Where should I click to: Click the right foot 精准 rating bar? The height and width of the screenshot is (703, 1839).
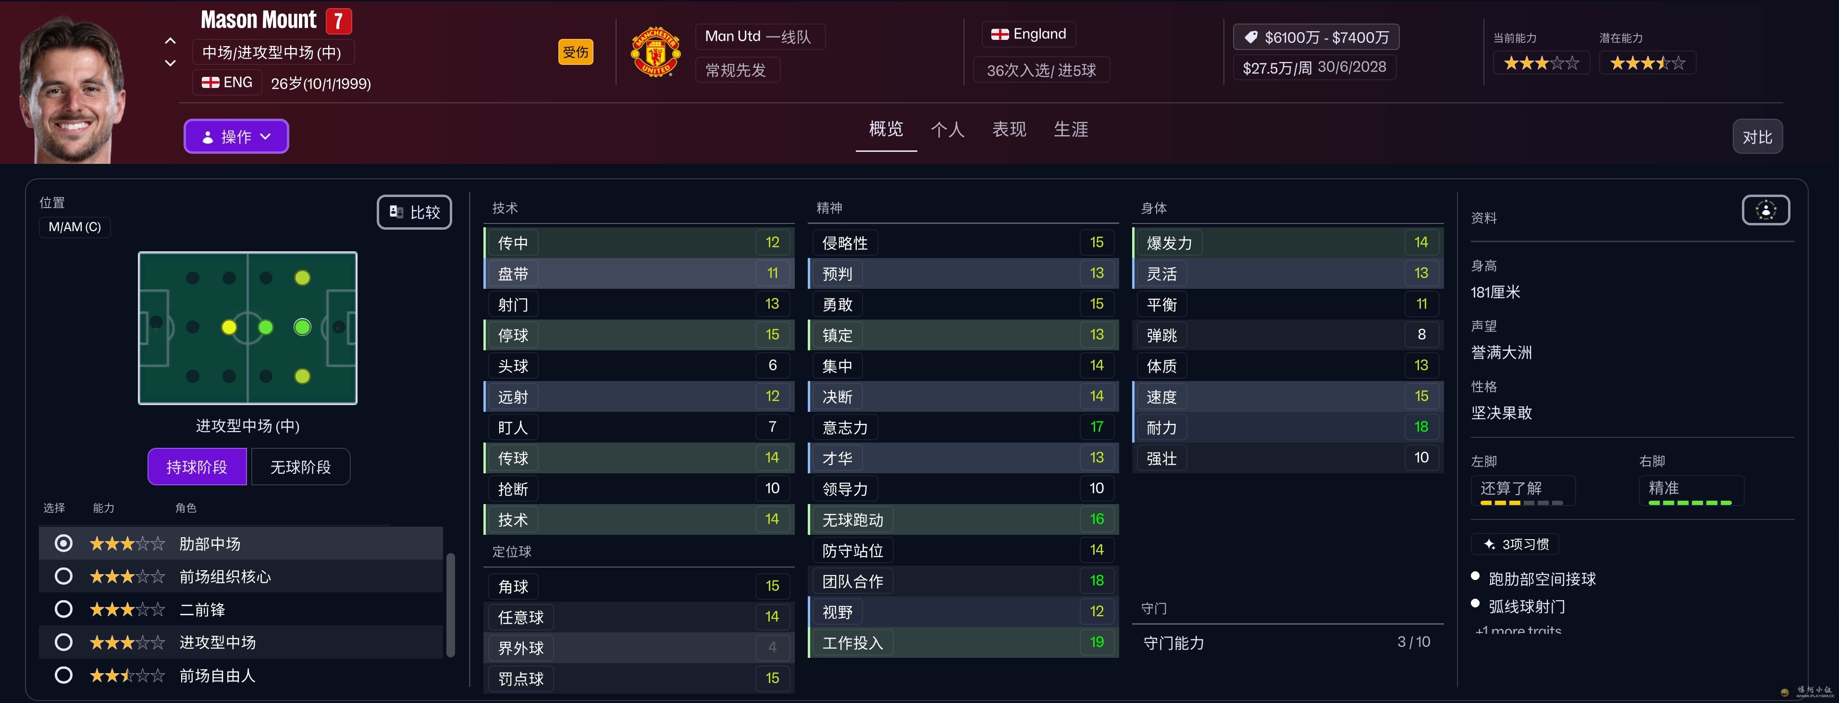(x=1690, y=503)
